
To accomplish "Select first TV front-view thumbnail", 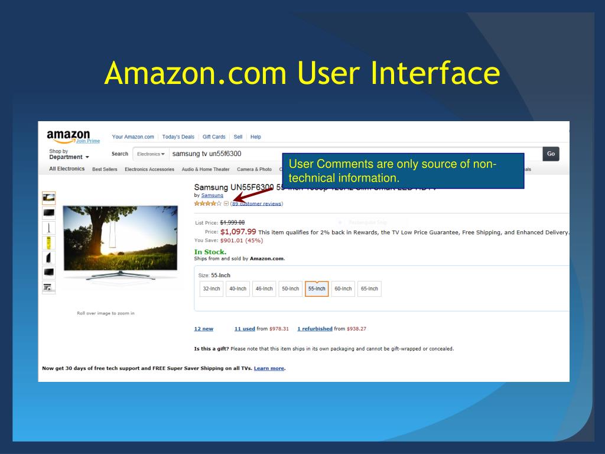I will tap(48, 198).
